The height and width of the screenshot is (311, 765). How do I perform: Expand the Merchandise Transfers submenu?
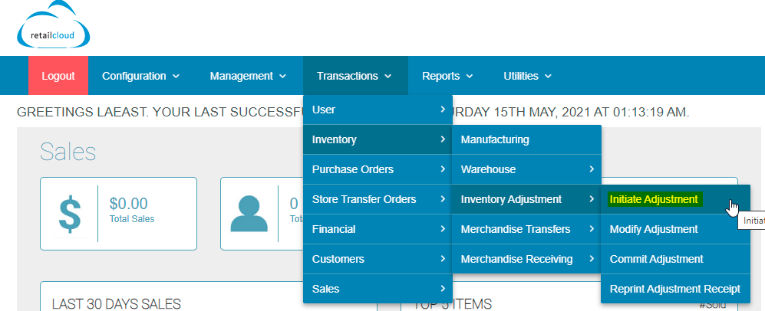click(x=526, y=229)
